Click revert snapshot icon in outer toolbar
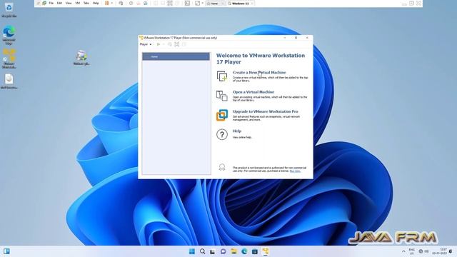The width and height of the screenshot is (457, 257). [x=139, y=3]
